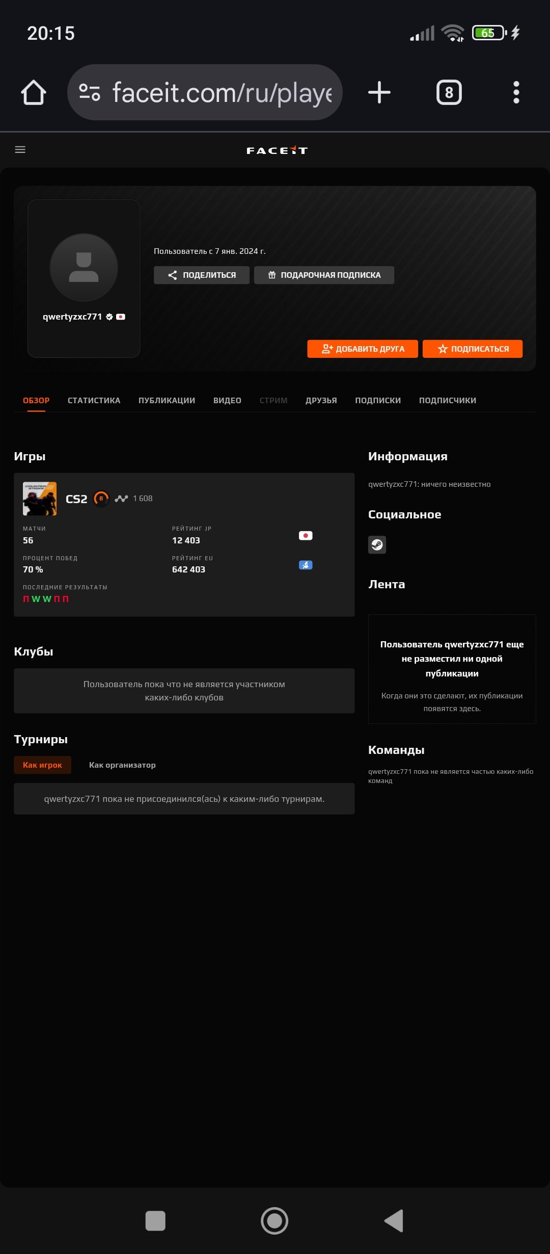Click the Добавить друга button
Screen dimensions: 550x1254
[363, 349]
